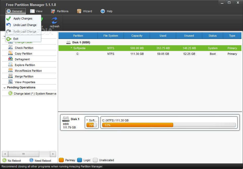Click the No Reboot green legend icon
The image size is (243, 169).
pos(4,160)
